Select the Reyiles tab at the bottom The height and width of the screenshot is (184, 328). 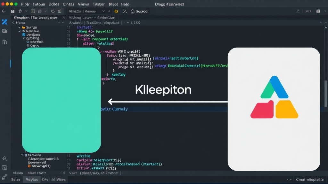coord(32,180)
